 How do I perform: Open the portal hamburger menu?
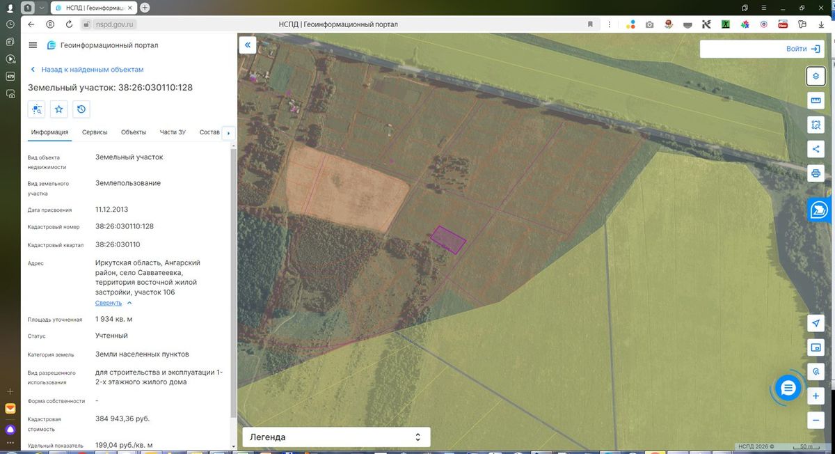click(33, 45)
